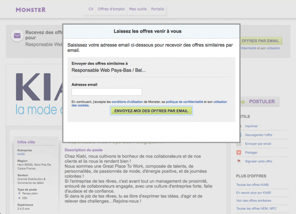Click the 'Temps plein' bullet entry

point(30,194)
